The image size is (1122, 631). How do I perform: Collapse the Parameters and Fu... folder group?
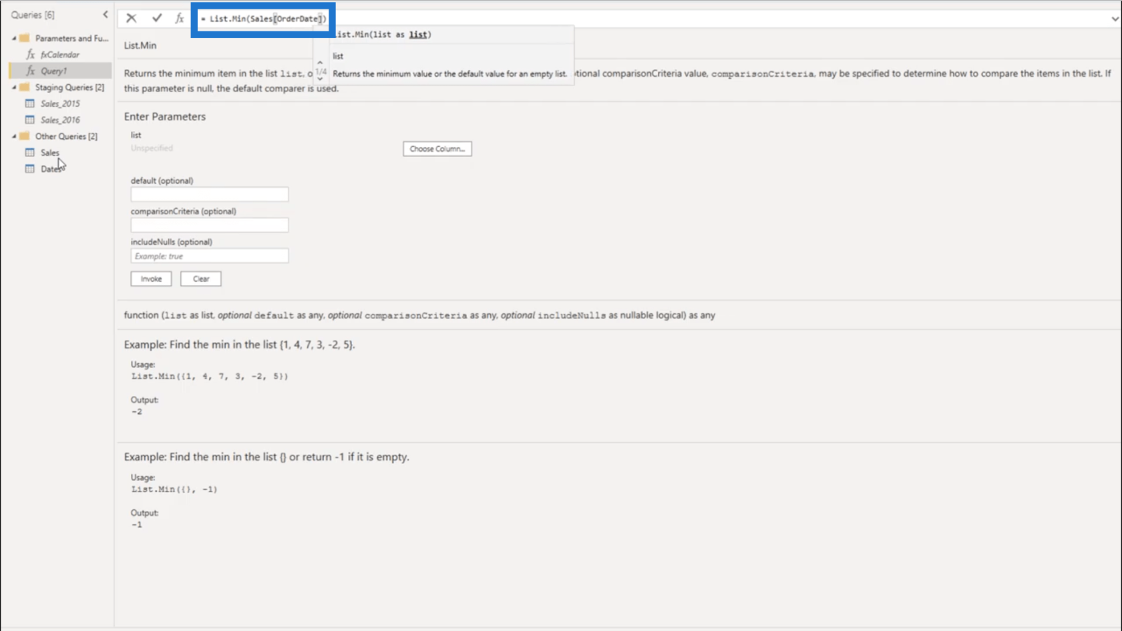point(14,38)
